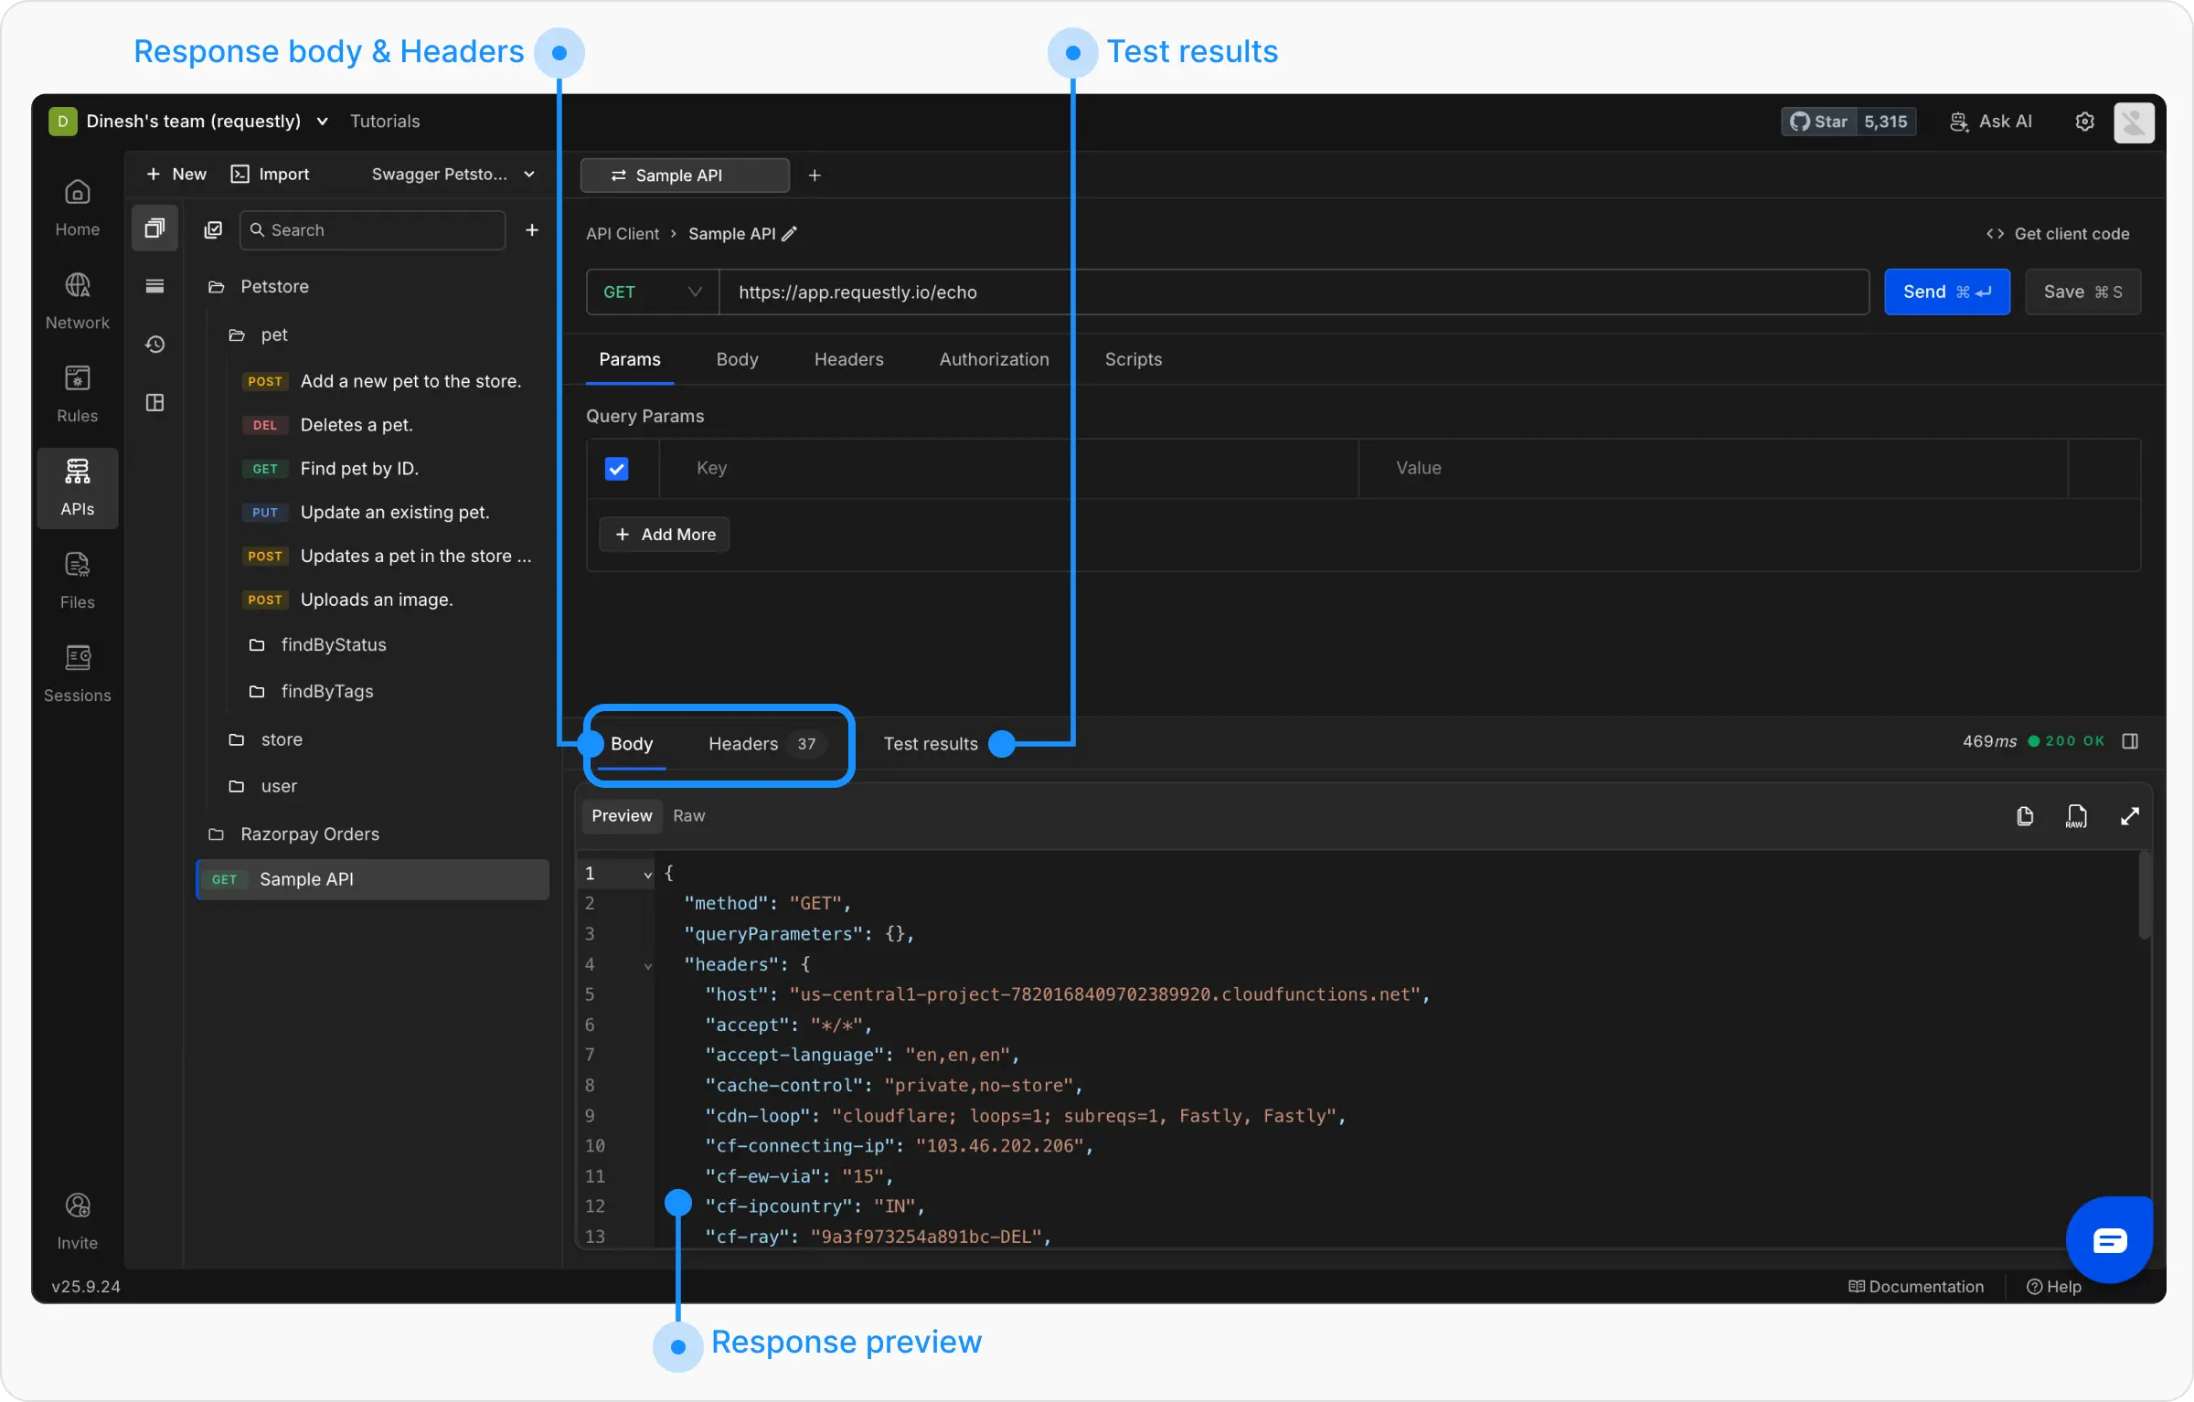Select the APIs sidebar icon

tap(77, 487)
